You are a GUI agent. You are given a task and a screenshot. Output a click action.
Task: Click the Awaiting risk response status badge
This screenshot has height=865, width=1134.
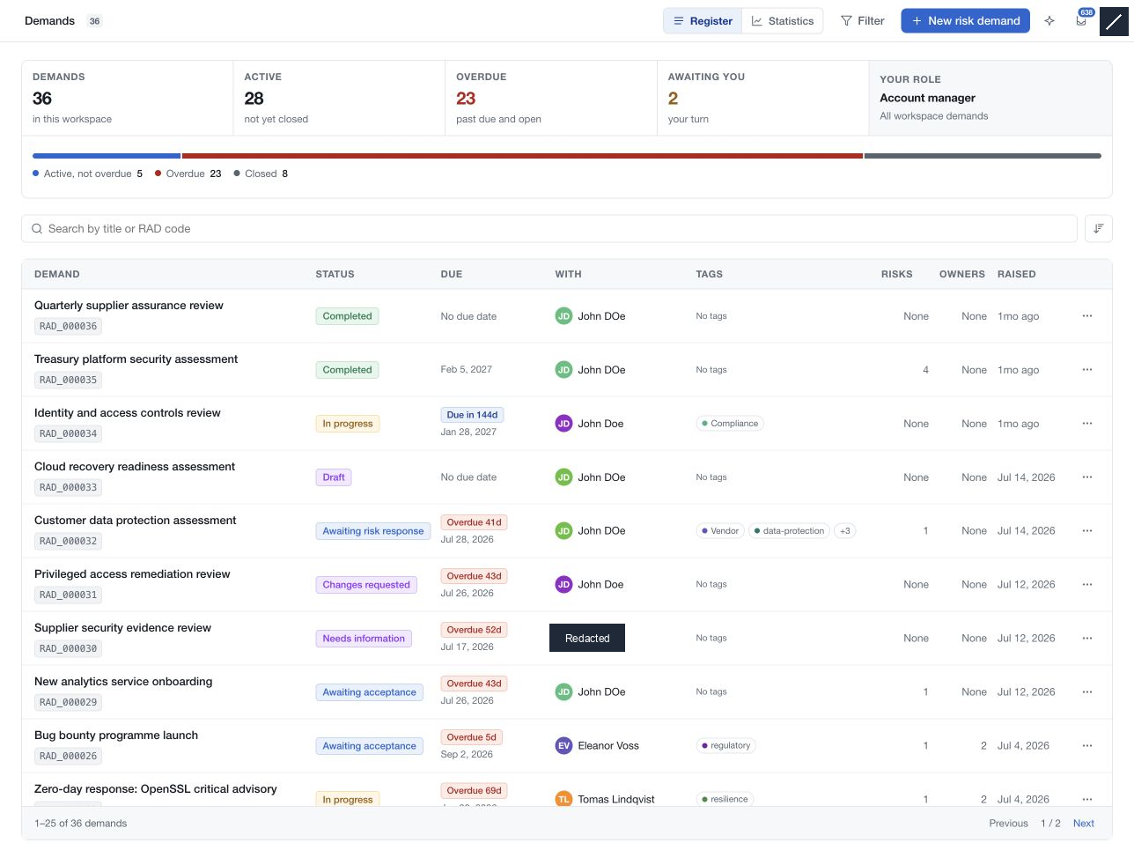373,531
